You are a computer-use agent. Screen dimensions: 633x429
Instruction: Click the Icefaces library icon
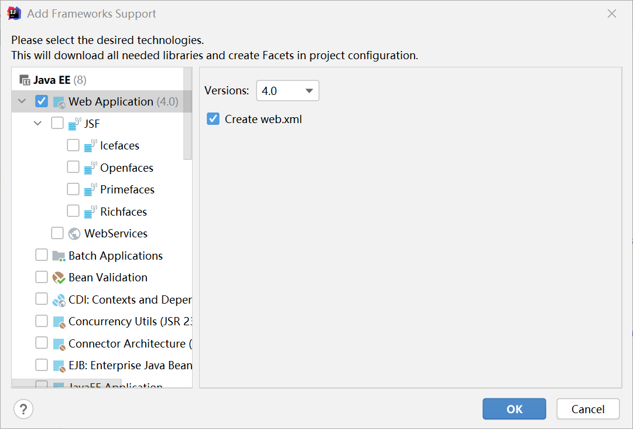pos(90,145)
